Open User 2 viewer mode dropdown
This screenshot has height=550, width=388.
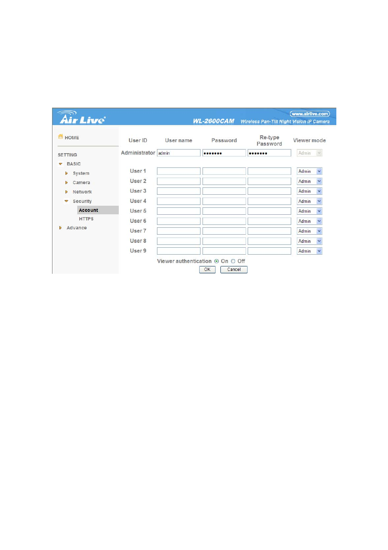click(x=310, y=181)
